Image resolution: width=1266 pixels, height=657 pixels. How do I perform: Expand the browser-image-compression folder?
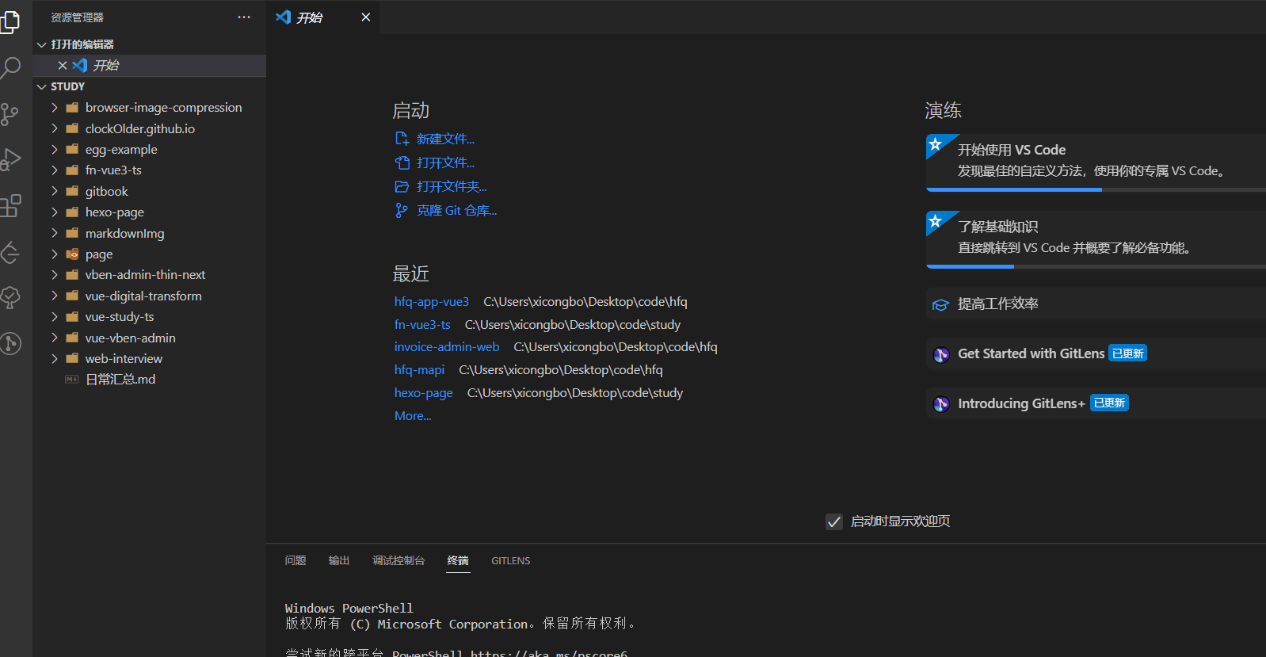tap(55, 107)
